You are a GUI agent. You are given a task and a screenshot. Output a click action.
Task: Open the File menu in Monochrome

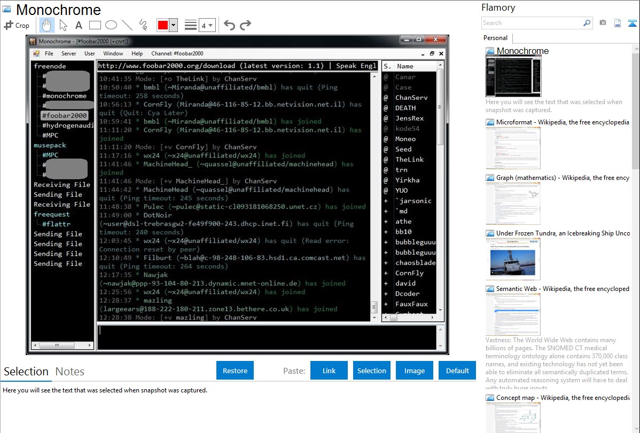pos(49,53)
